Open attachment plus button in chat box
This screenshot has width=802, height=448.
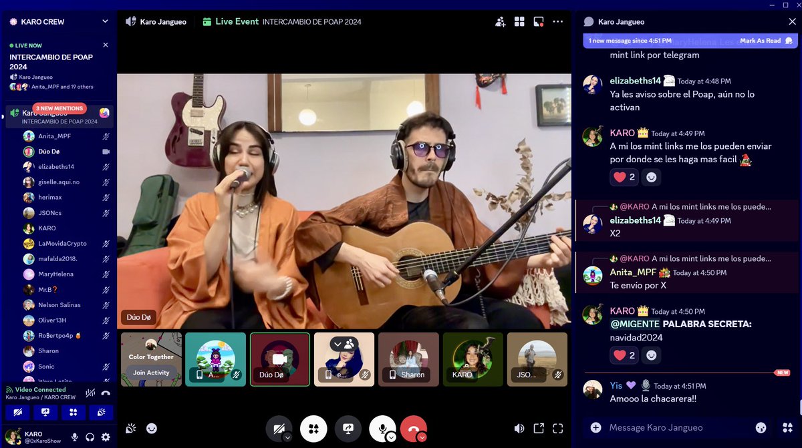[x=595, y=427]
